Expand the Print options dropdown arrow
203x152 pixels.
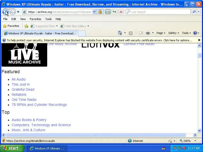(x=153, y=33)
